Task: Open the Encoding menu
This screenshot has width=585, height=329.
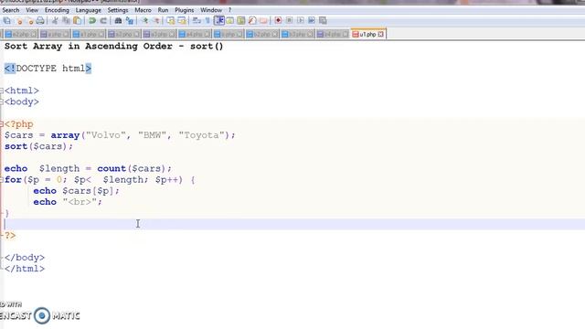Action: [x=57, y=10]
